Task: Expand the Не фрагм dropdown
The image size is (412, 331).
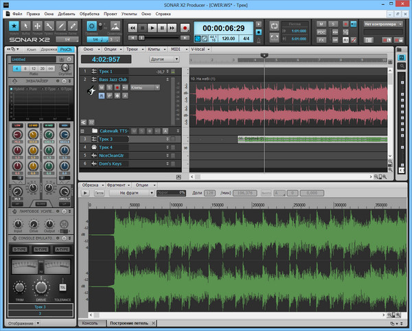Action: point(133,194)
